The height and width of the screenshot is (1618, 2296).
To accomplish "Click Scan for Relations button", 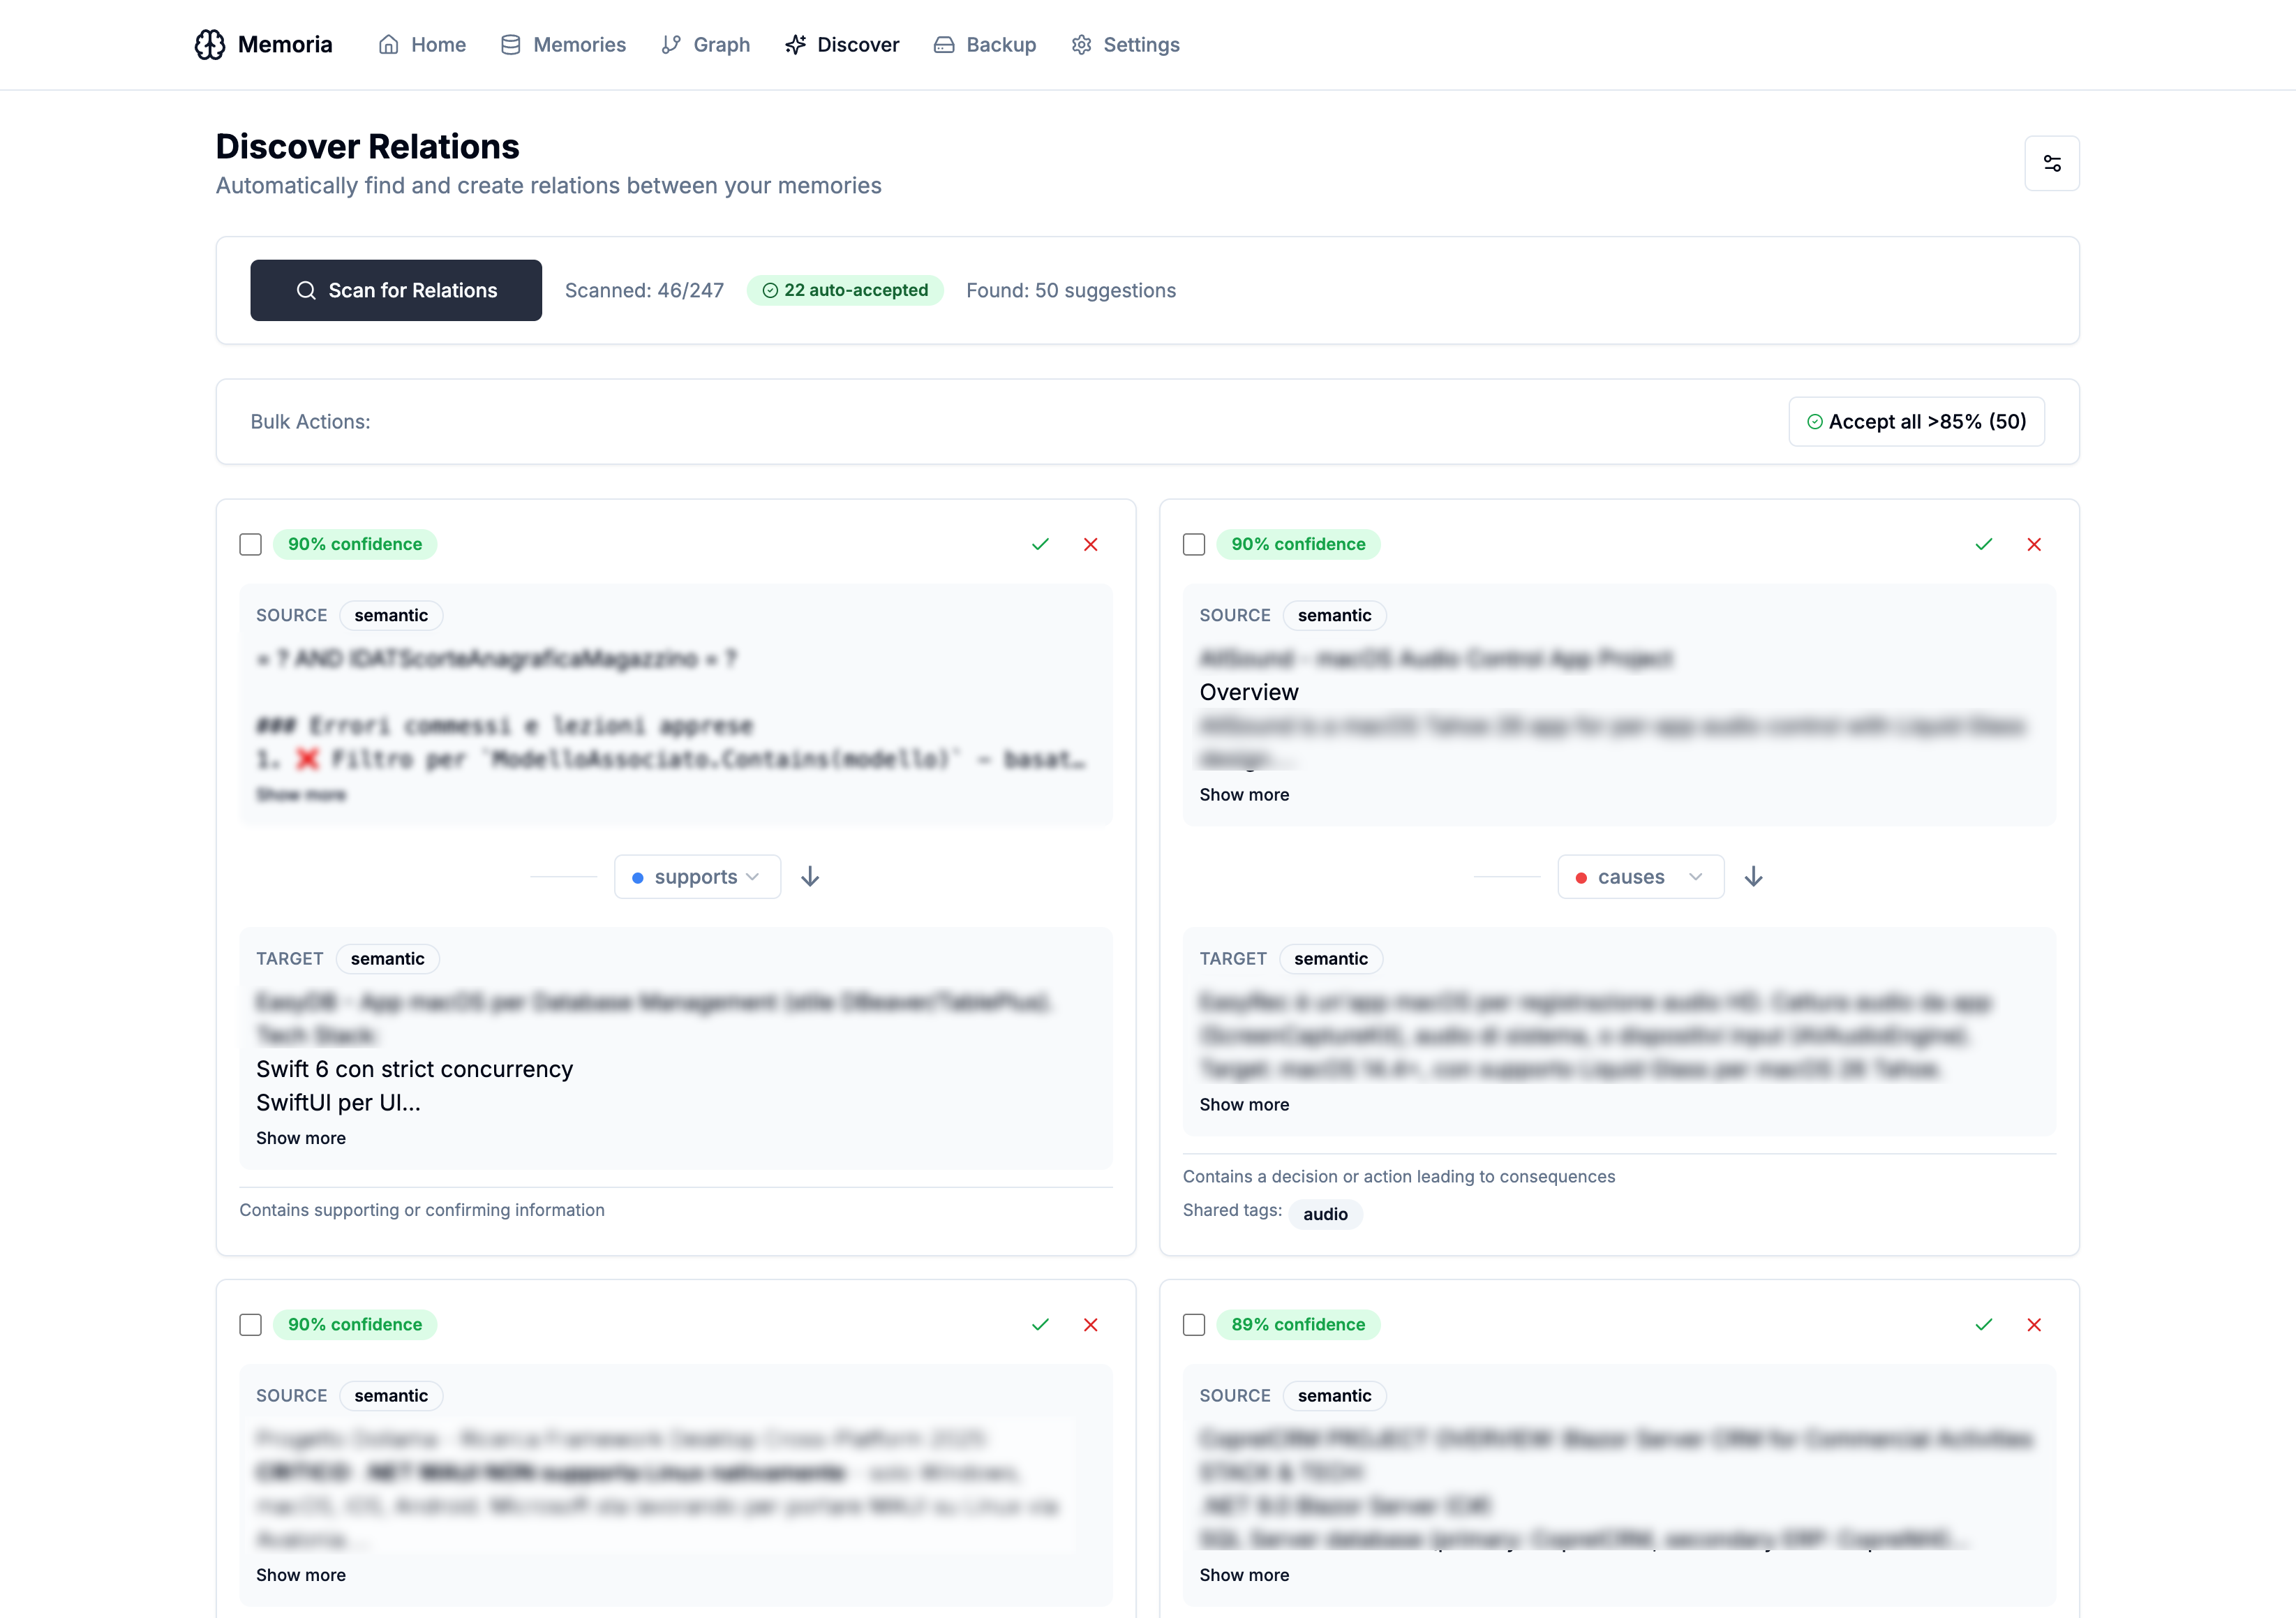I will (396, 290).
